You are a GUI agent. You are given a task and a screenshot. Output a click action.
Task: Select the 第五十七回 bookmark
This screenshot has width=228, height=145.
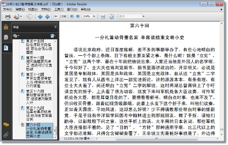click(39, 80)
